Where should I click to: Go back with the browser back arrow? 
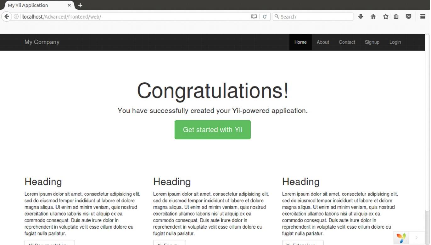(x=7, y=17)
